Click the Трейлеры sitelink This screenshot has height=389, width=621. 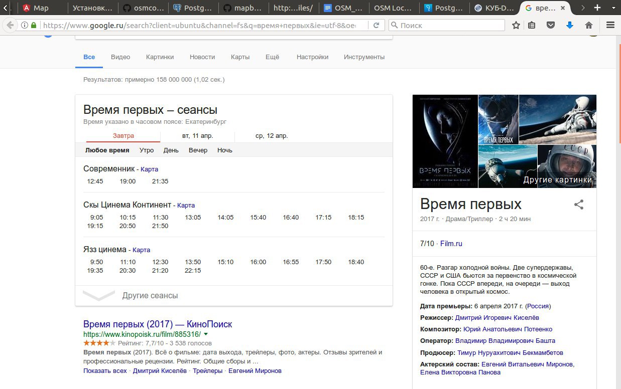tap(207, 371)
